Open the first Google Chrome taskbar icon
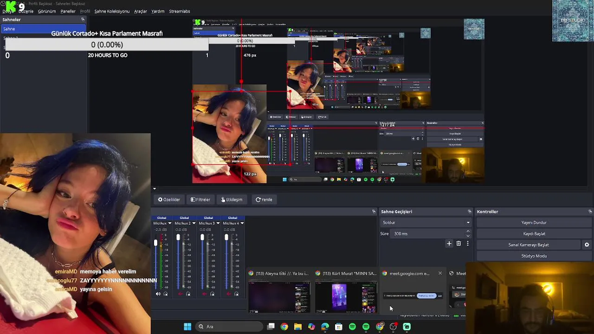This screenshot has width=594, height=334. 284,327
